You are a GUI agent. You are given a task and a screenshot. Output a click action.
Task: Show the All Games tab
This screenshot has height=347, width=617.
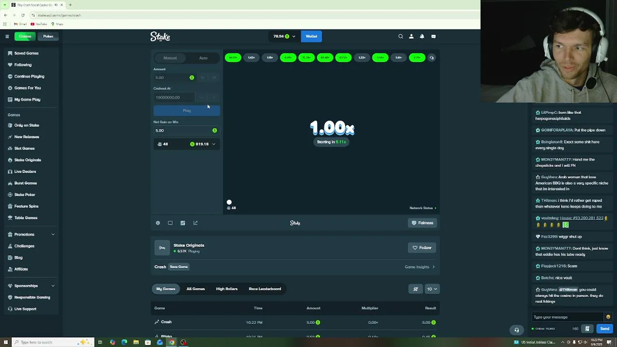coord(195,289)
